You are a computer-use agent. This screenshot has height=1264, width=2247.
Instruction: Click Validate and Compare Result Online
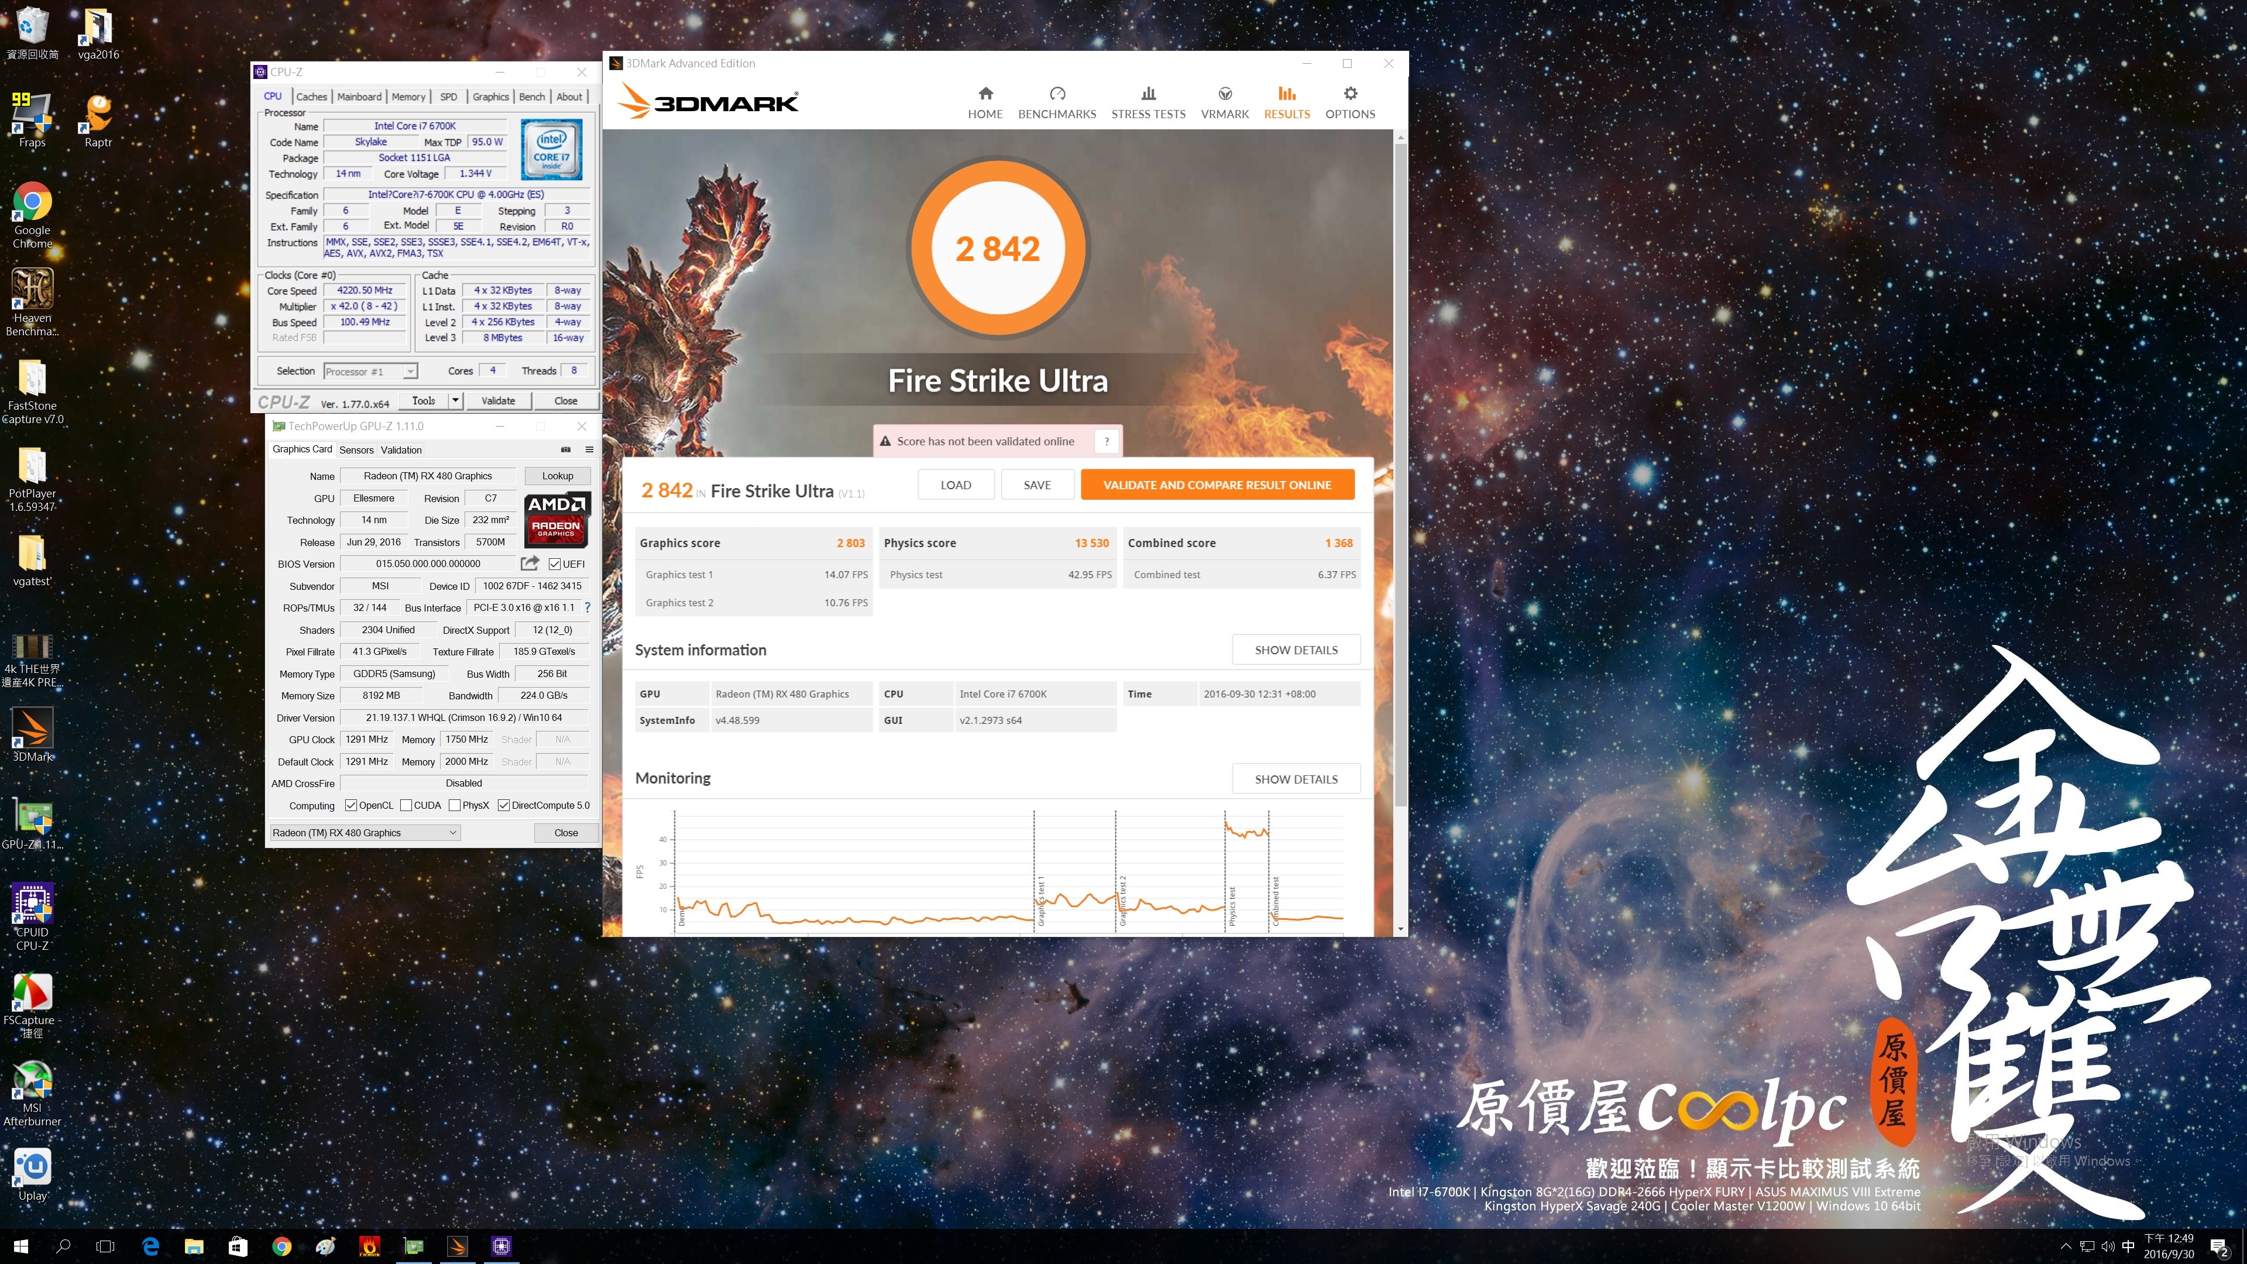pos(1217,485)
